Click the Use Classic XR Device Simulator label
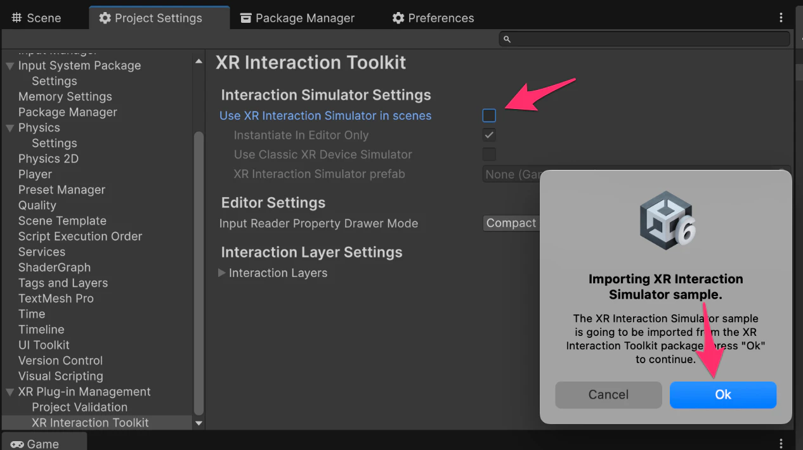The image size is (803, 450). point(323,155)
